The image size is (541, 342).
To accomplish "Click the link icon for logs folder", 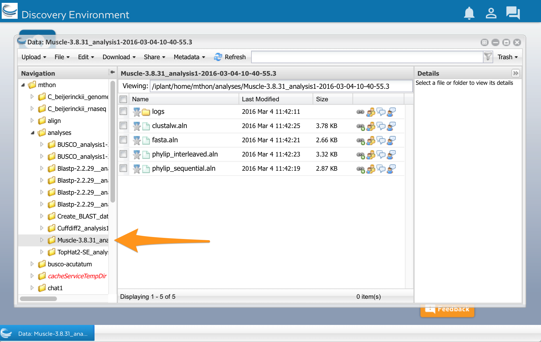I will (x=360, y=112).
